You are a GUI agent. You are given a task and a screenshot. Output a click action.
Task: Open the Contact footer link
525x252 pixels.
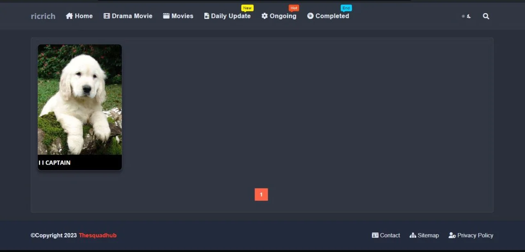click(390, 235)
